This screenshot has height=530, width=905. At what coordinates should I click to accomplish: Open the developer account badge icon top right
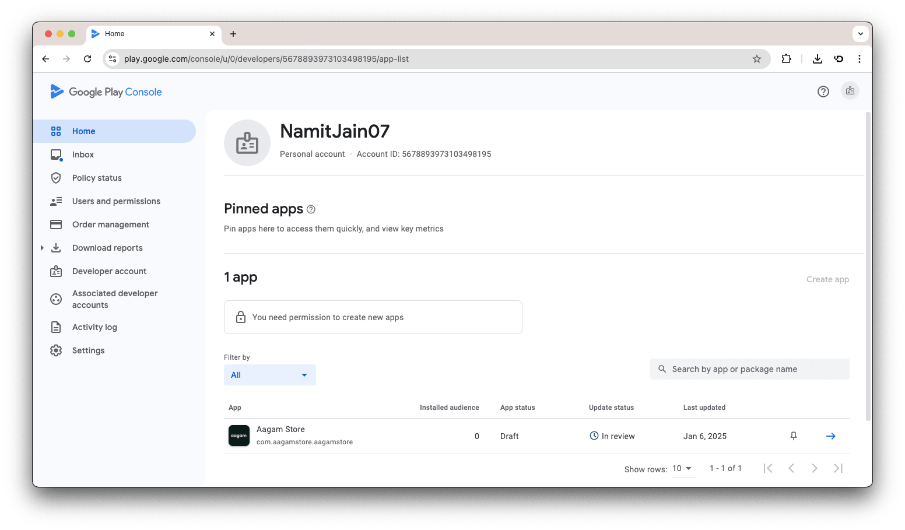point(850,91)
